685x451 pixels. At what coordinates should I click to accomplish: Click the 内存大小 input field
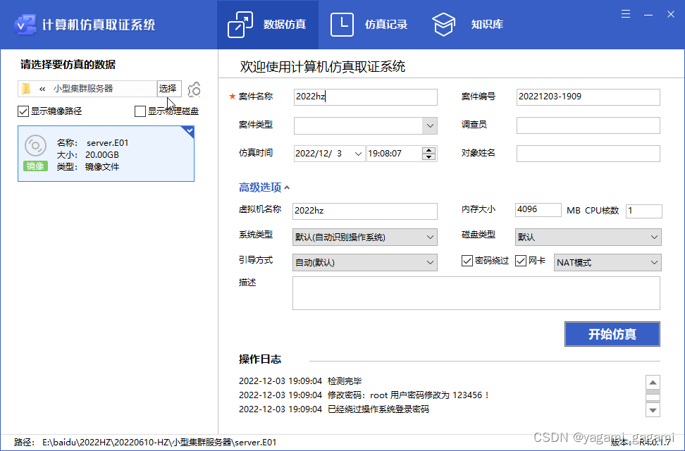[538, 210]
